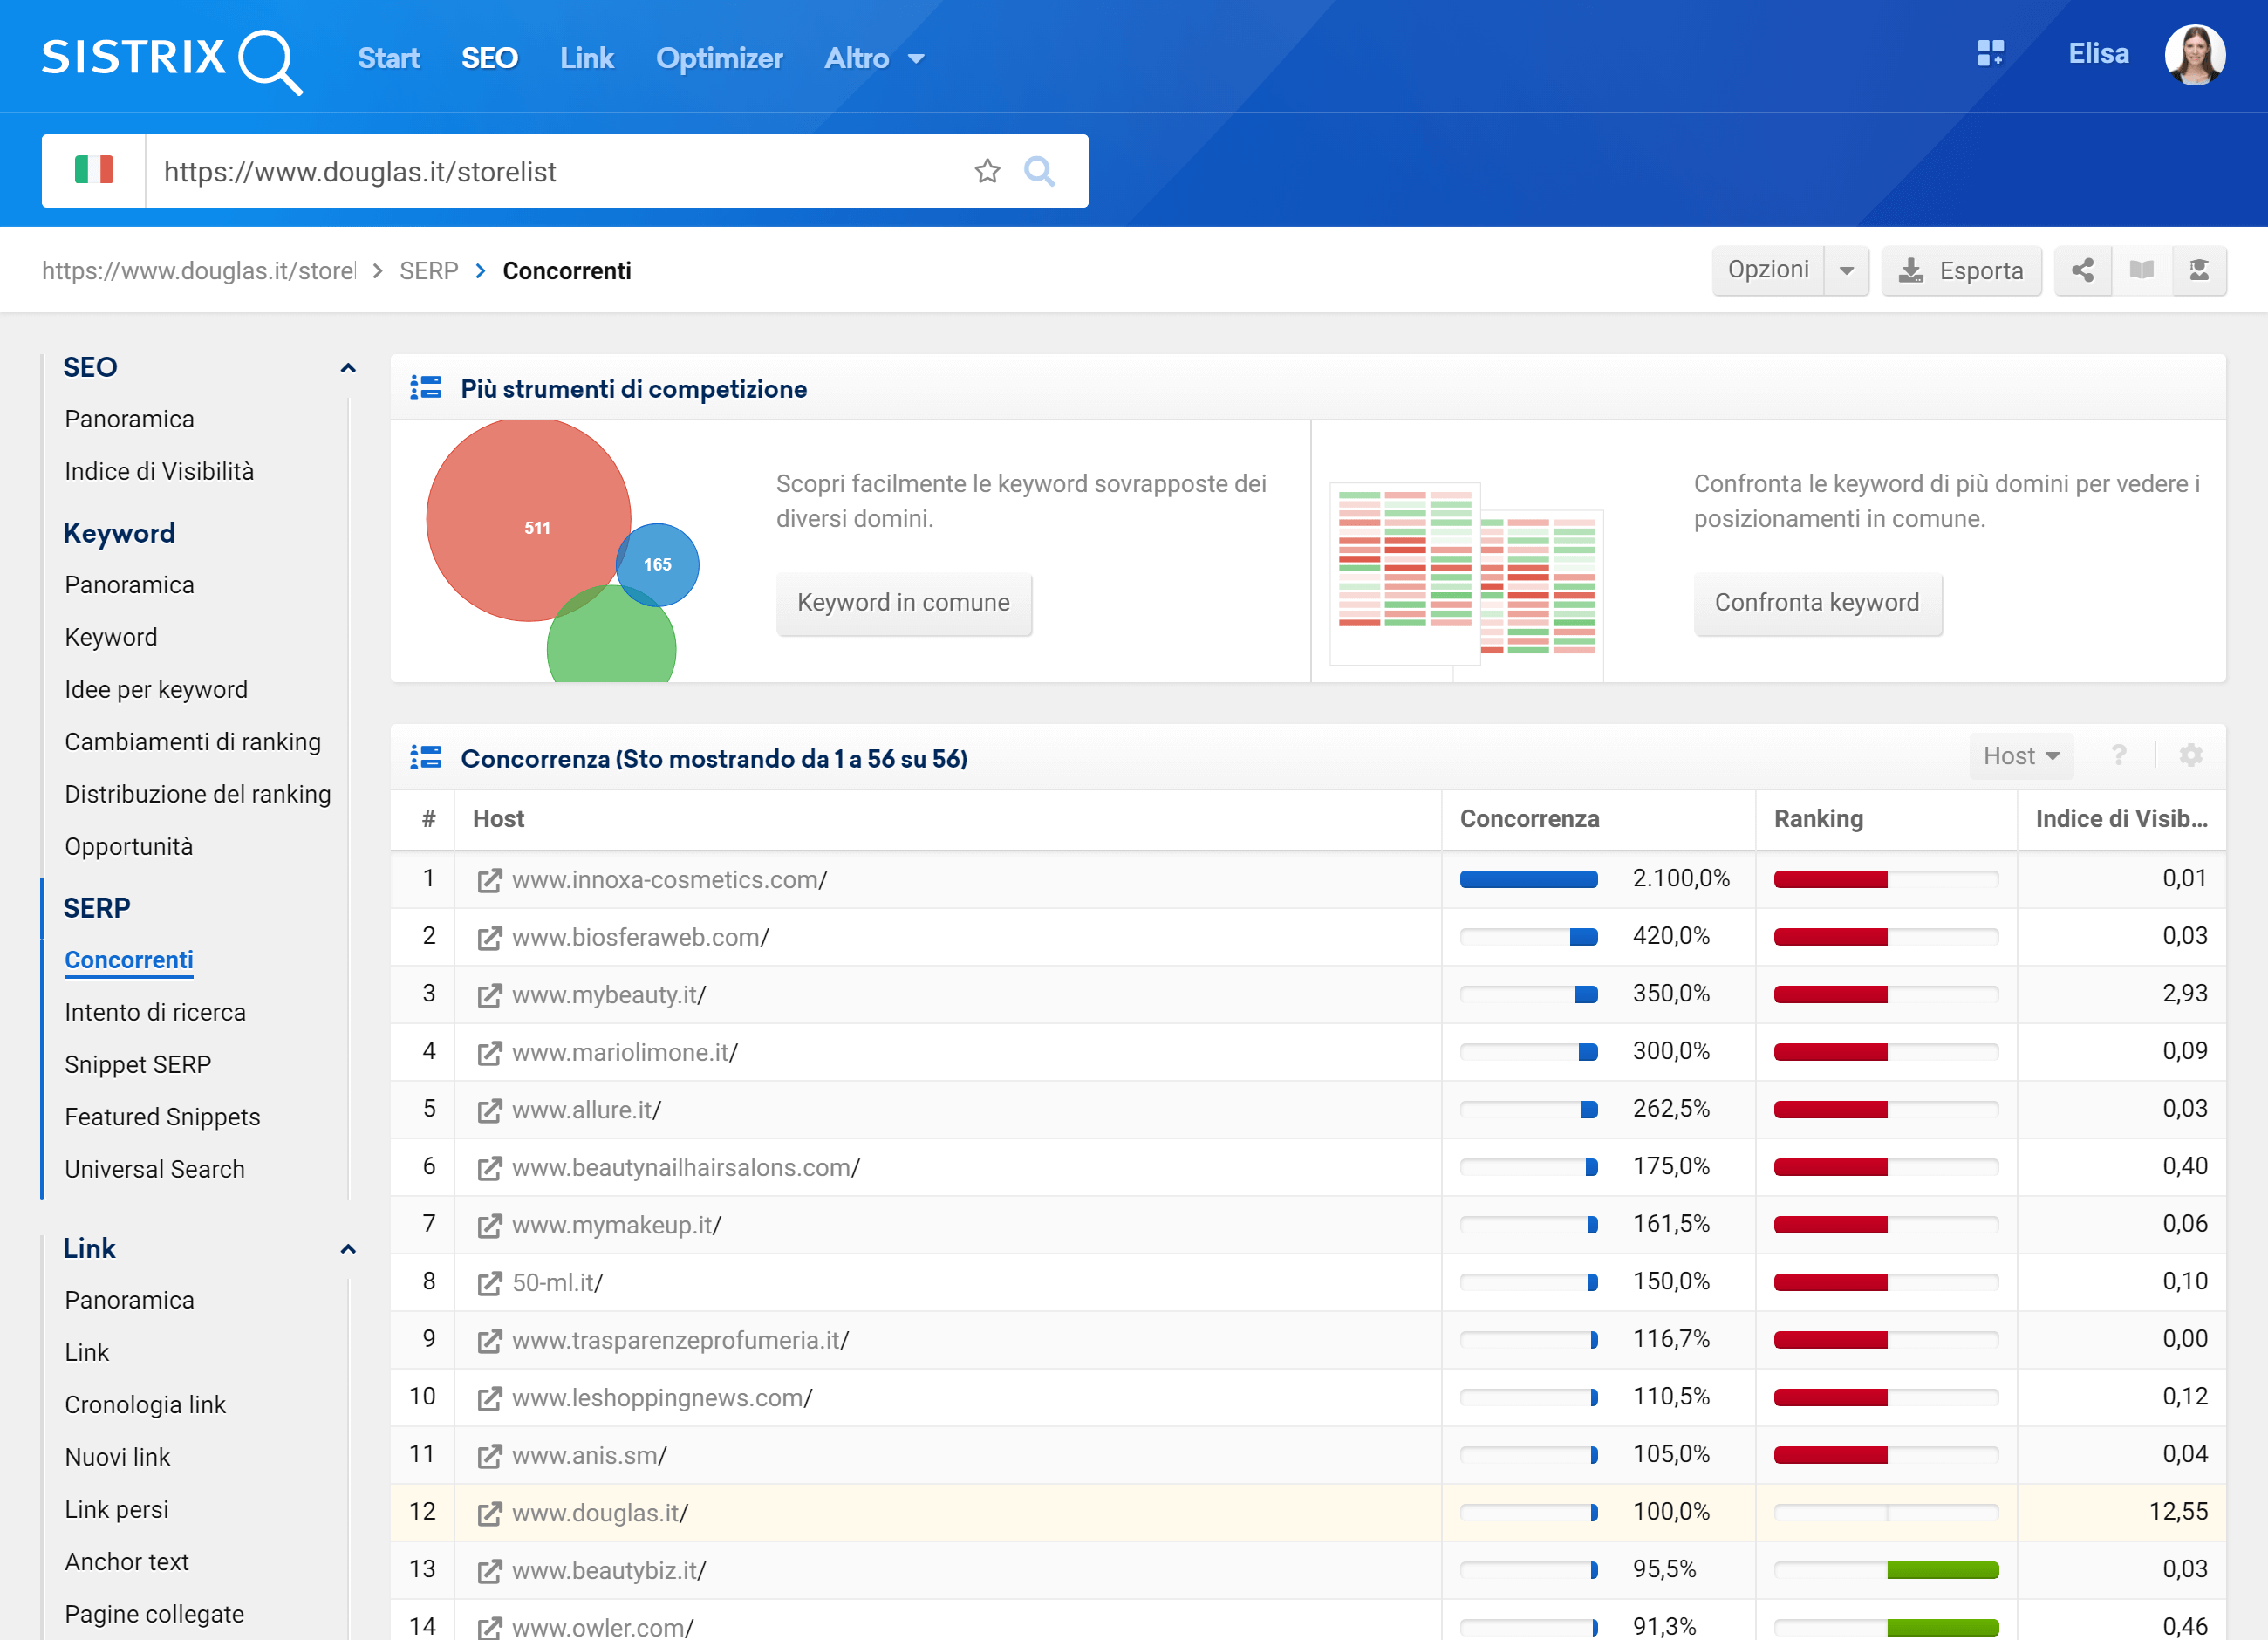Open table settings gear icon
The width and height of the screenshot is (2268, 1640).
pyautogui.click(x=2191, y=756)
